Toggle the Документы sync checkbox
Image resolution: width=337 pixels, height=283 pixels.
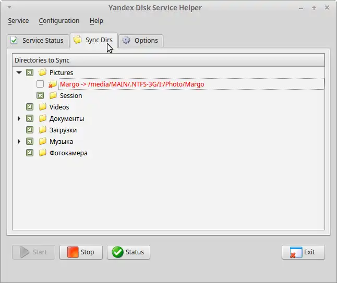[30, 118]
